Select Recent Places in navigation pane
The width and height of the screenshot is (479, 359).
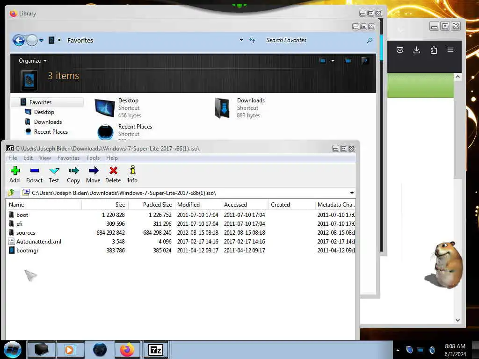tap(51, 131)
